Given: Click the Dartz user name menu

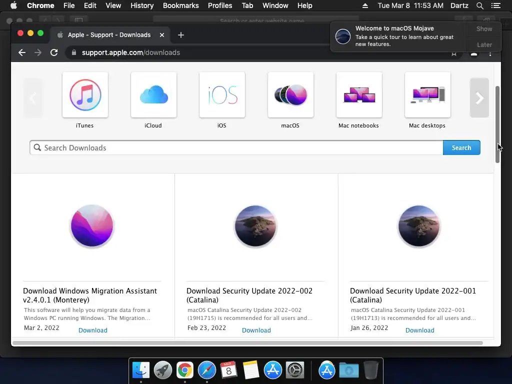Looking at the screenshot, I should pyautogui.click(x=459, y=5).
